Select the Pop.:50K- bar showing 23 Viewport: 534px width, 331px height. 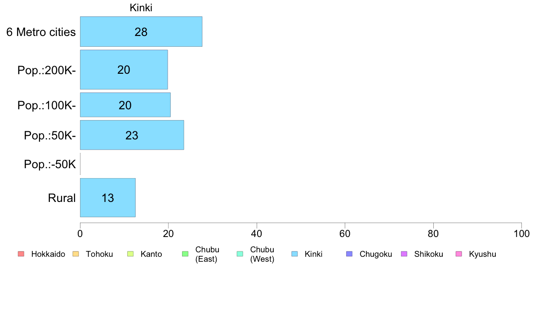(132, 135)
